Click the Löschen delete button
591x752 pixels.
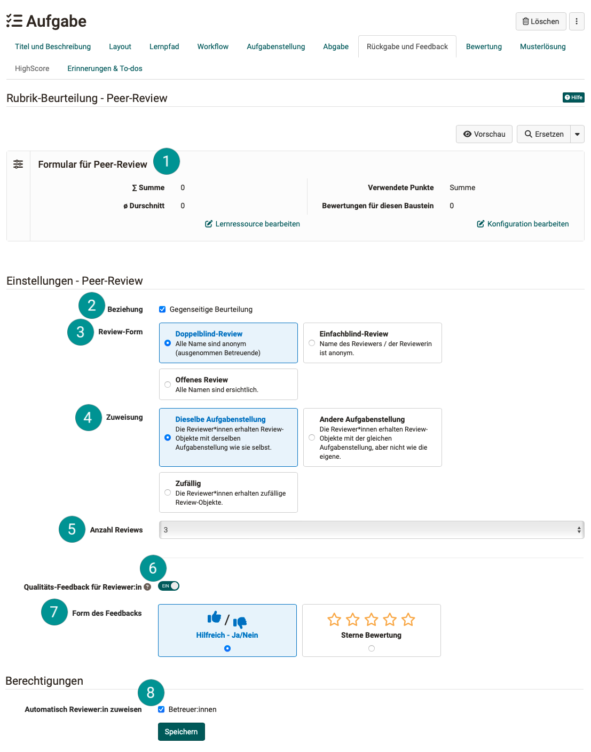541,21
